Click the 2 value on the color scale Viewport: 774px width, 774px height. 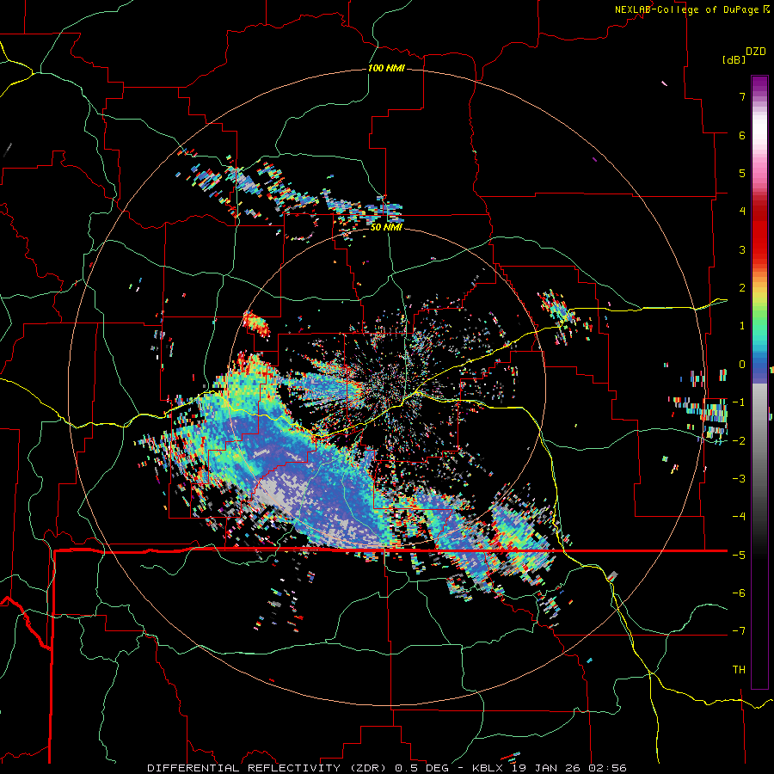pos(742,288)
